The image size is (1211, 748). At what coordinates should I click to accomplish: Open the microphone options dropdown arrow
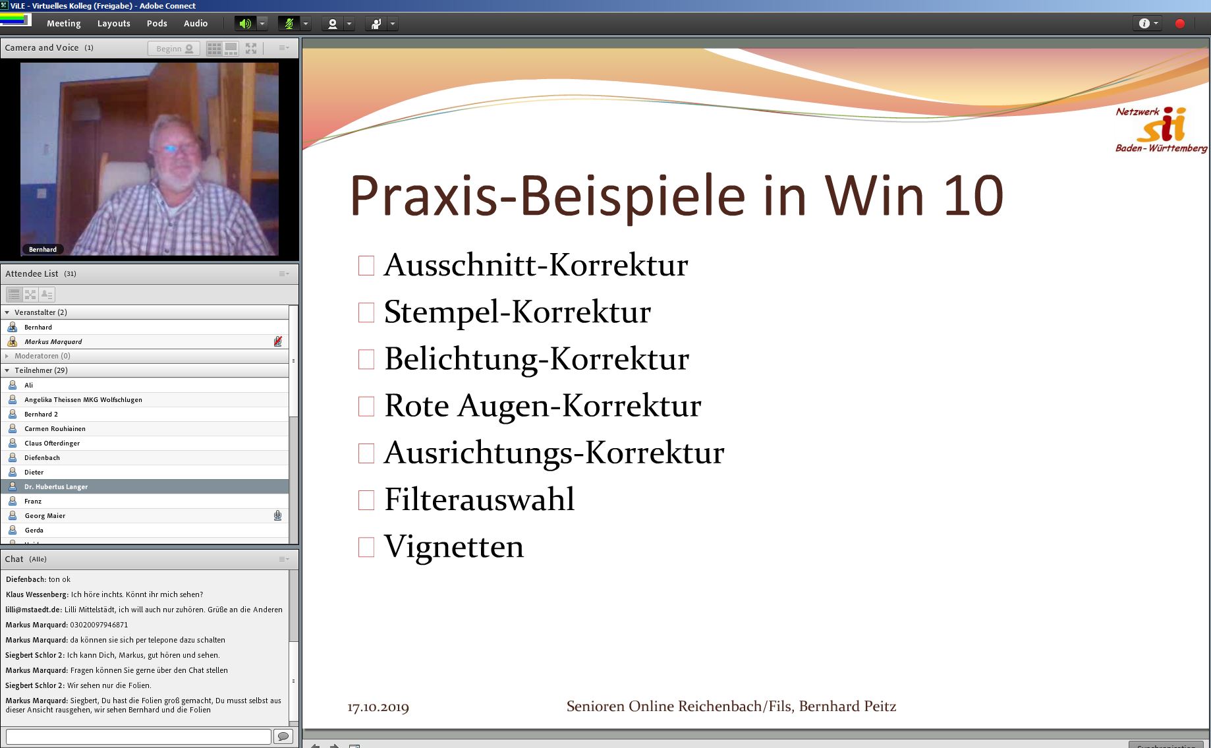click(306, 24)
